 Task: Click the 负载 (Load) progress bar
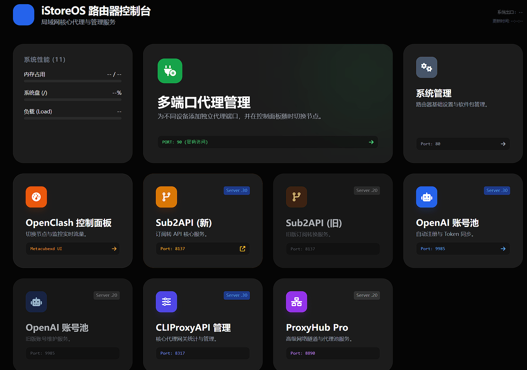click(73, 118)
